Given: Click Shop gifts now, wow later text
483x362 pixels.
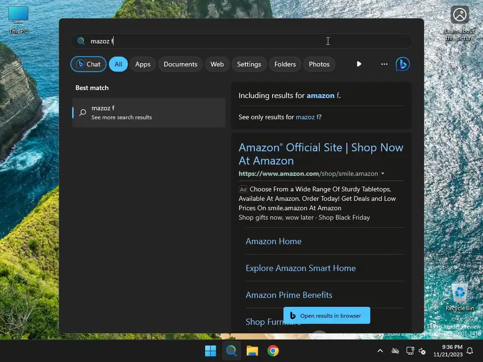Looking at the screenshot, I should click(x=276, y=217).
